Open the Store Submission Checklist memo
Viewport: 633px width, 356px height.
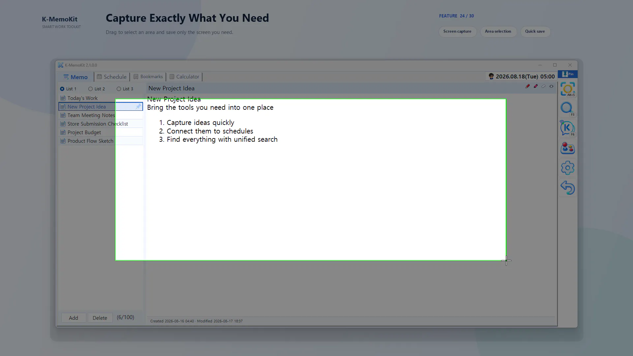[x=101, y=124]
